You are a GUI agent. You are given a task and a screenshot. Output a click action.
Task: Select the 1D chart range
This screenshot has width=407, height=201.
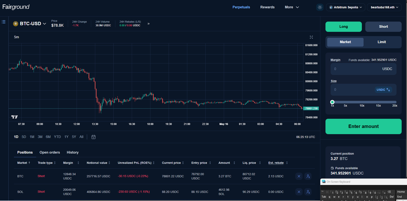point(16,137)
